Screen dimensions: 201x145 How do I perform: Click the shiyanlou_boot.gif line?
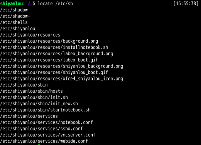click(54, 72)
